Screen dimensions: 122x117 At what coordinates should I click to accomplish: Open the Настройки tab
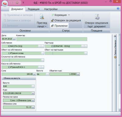pyautogui.click(x=51, y=9)
